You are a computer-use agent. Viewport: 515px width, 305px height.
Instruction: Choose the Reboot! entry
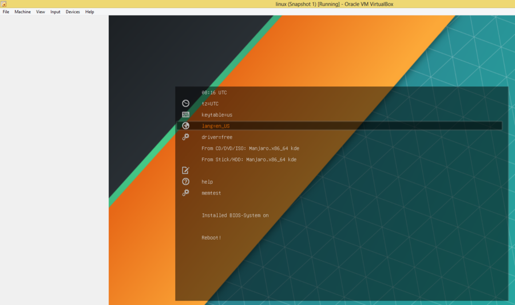click(x=211, y=237)
